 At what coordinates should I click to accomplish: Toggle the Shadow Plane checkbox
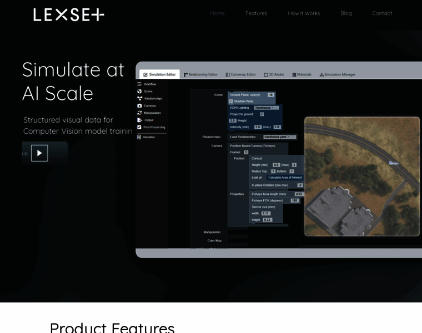tap(231, 101)
